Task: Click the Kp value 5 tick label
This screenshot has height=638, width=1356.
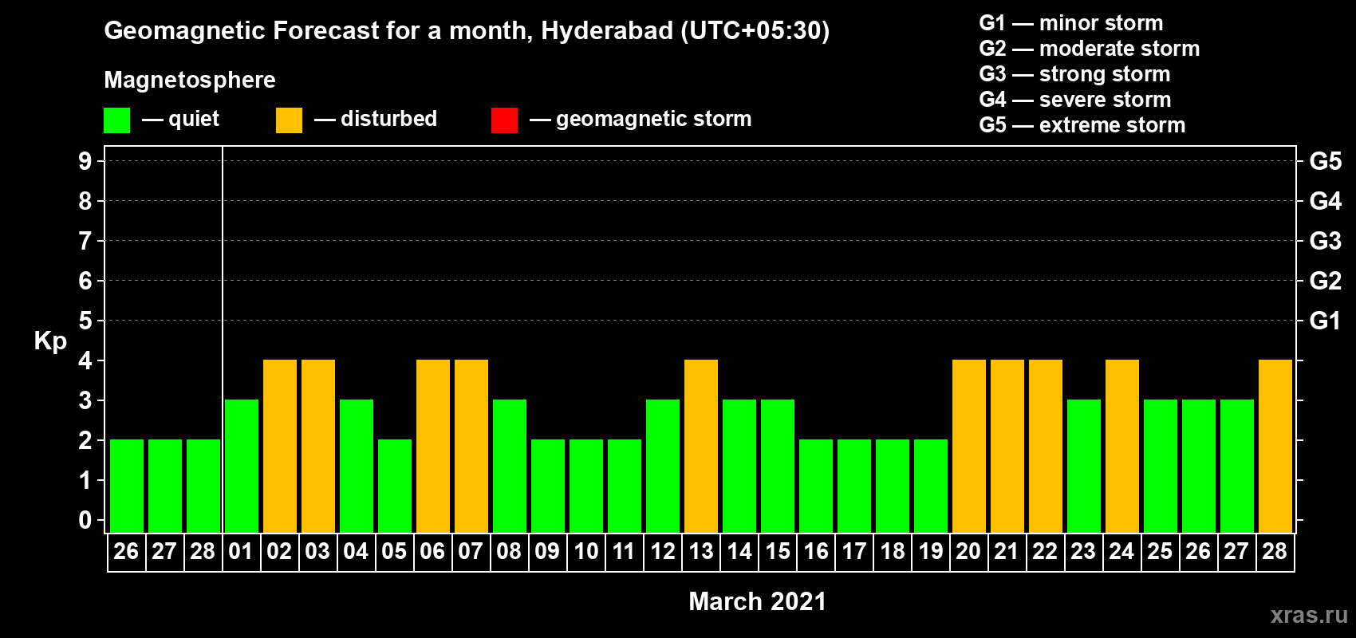Action: [85, 321]
